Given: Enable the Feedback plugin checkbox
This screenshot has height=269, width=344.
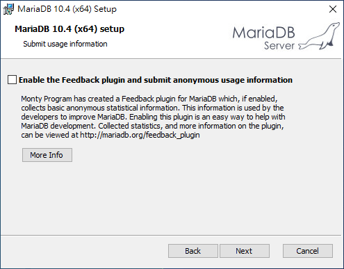Looking at the screenshot, I should (12, 80).
